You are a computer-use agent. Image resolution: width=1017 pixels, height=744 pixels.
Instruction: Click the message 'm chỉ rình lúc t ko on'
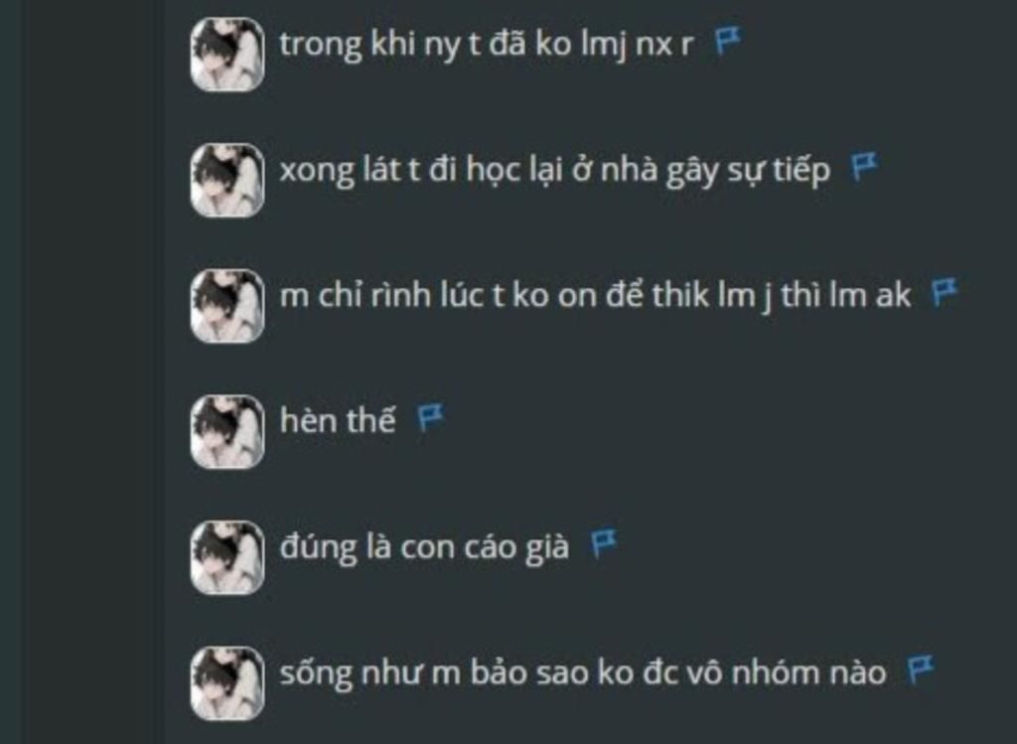596,296
